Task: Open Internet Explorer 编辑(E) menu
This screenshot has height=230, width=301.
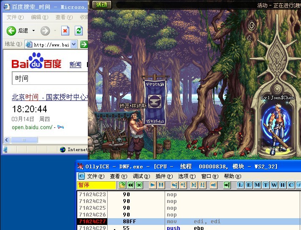Action: (40, 17)
